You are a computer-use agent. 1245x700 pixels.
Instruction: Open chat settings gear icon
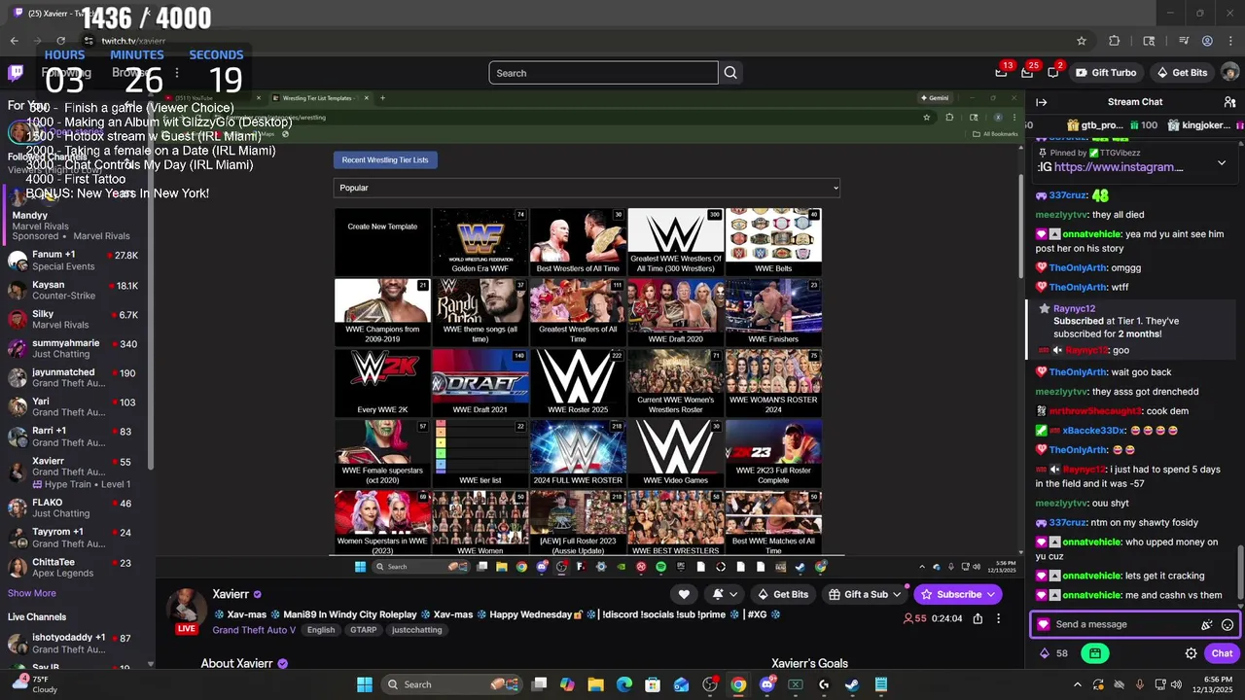(x=1191, y=653)
